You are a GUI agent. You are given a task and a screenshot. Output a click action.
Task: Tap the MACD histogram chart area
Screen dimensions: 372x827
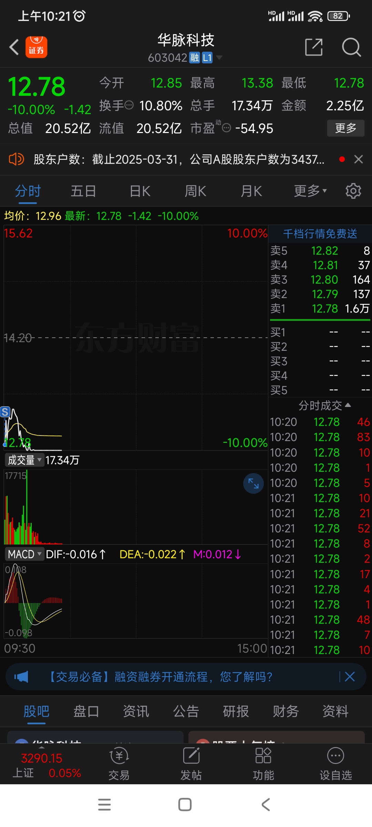coord(136,601)
